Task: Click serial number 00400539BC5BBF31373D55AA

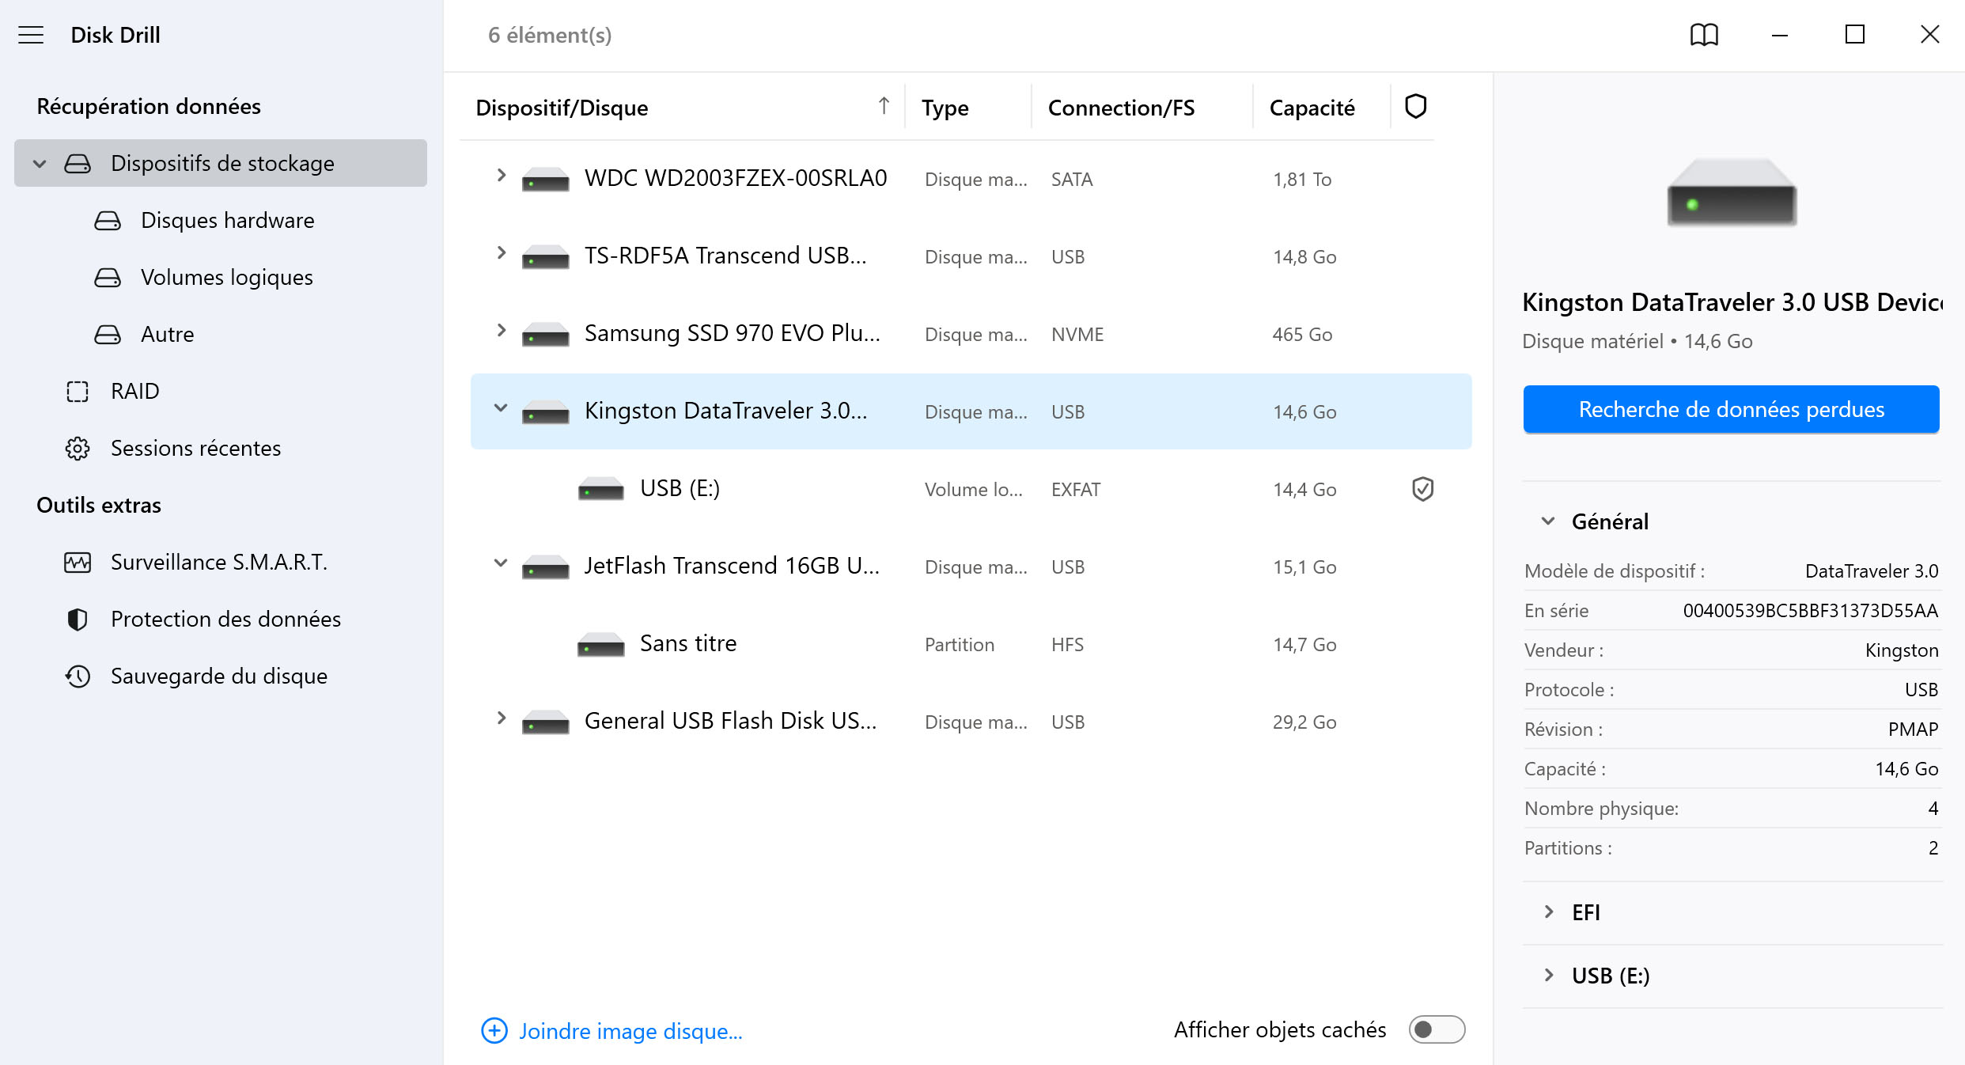Action: (x=1811, y=611)
